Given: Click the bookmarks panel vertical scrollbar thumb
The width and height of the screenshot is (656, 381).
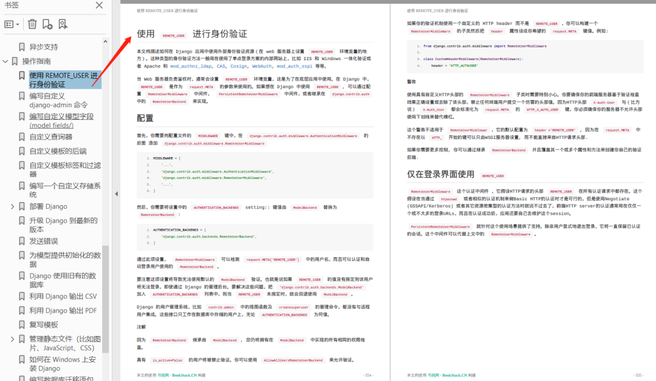Looking at the screenshot, I should (x=106, y=299).
